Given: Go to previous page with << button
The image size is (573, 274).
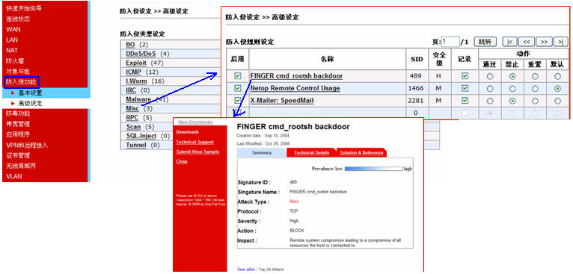Looking at the screenshot, I should pyautogui.click(x=527, y=42).
